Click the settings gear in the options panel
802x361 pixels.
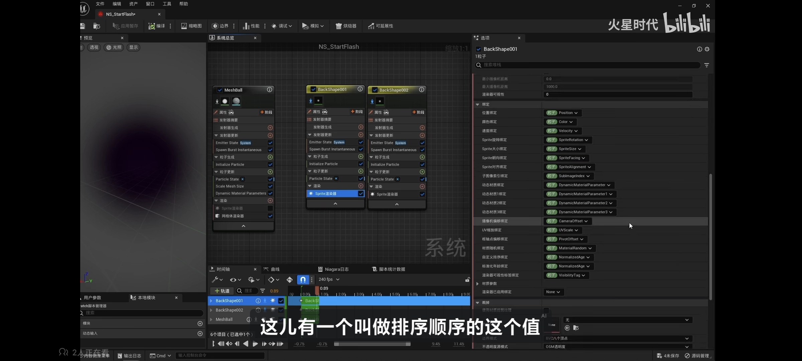pyautogui.click(x=707, y=49)
